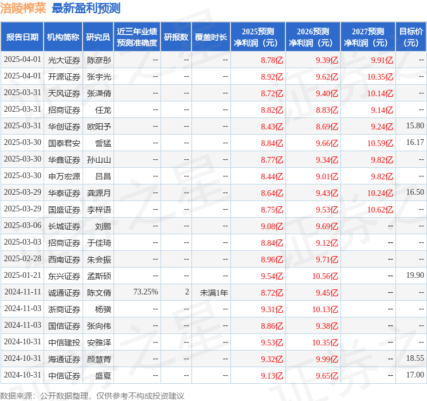Screen dimensions: 427x401
Task: Click the 报告日期 column header
Action: tap(22, 37)
